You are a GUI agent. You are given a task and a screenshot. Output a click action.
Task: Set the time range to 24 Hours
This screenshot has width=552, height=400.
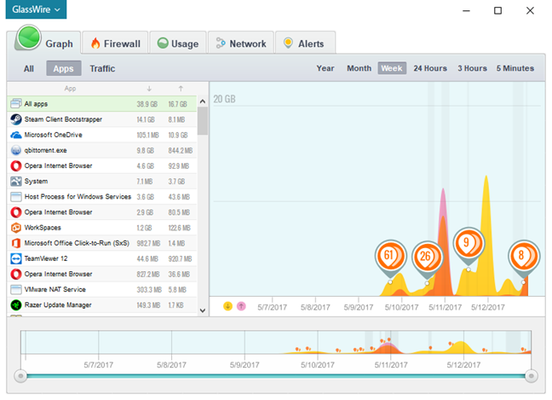click(430, 68)
